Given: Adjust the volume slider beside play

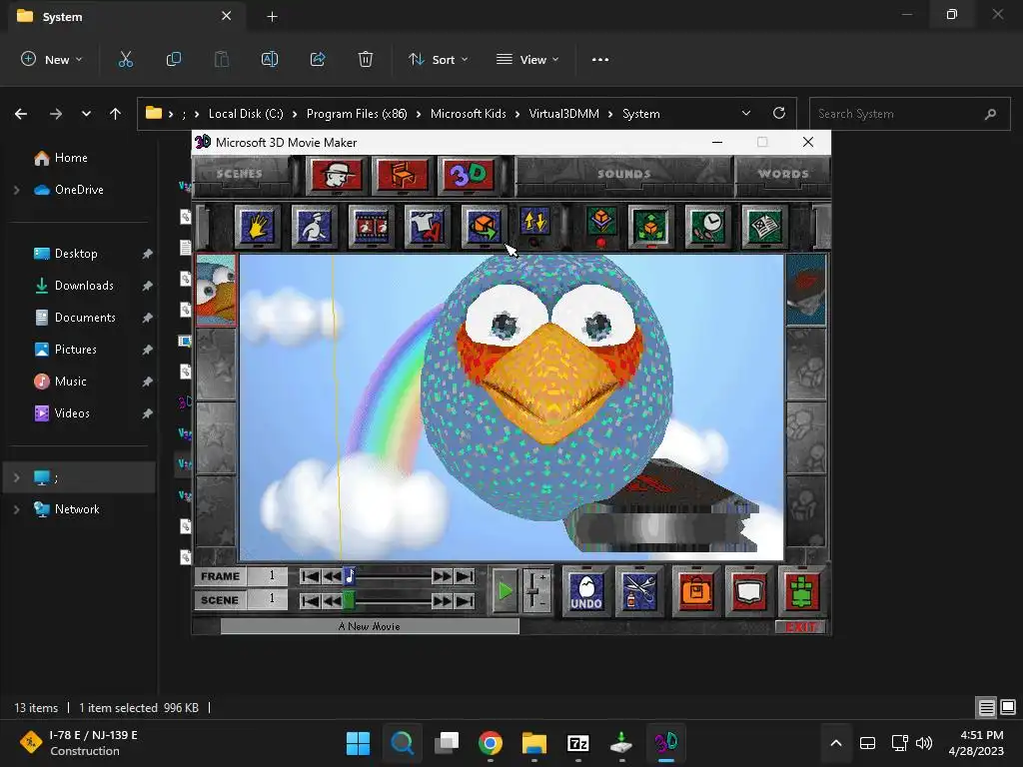Looking at the screenshot, I should coord(535,591).
